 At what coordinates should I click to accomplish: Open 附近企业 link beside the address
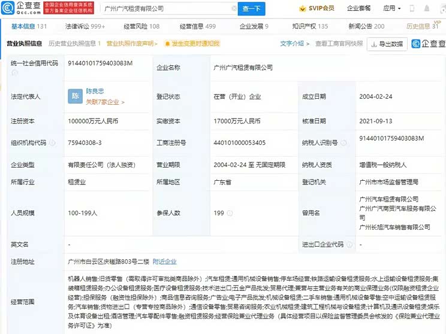tap(164, 262)
